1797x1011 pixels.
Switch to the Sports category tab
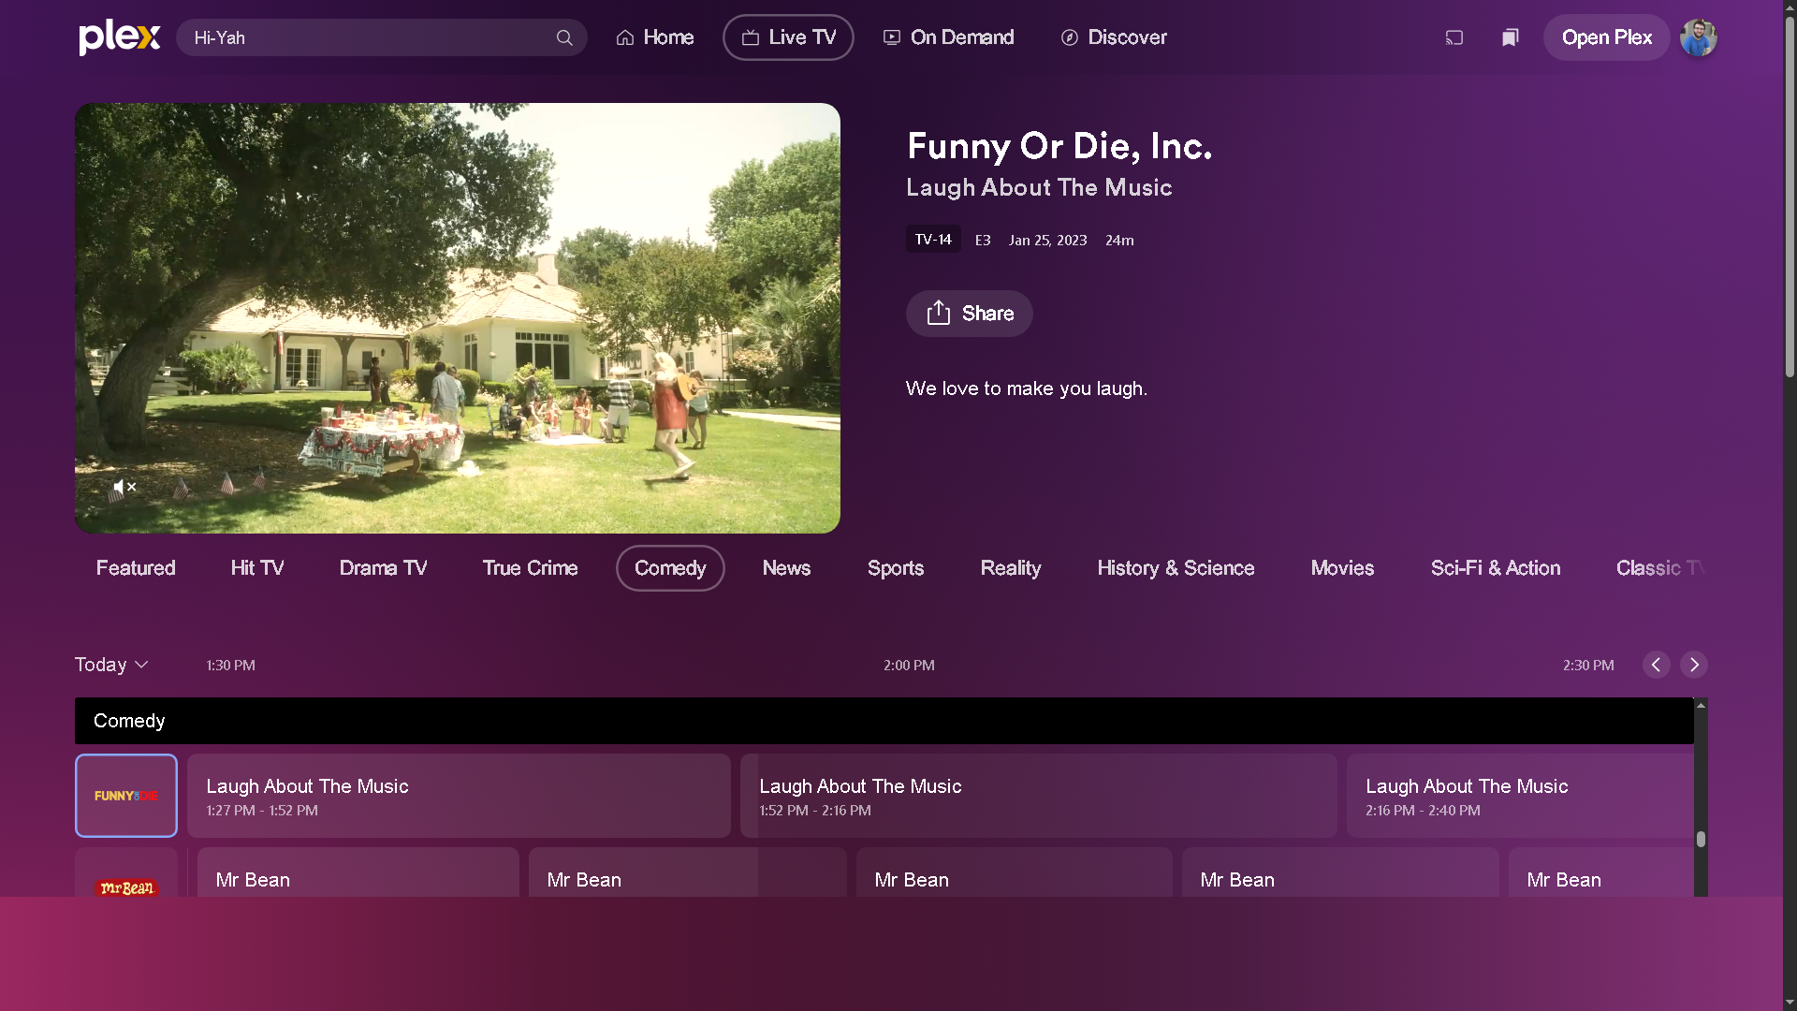pyautogui.click(x=896, y=568)
